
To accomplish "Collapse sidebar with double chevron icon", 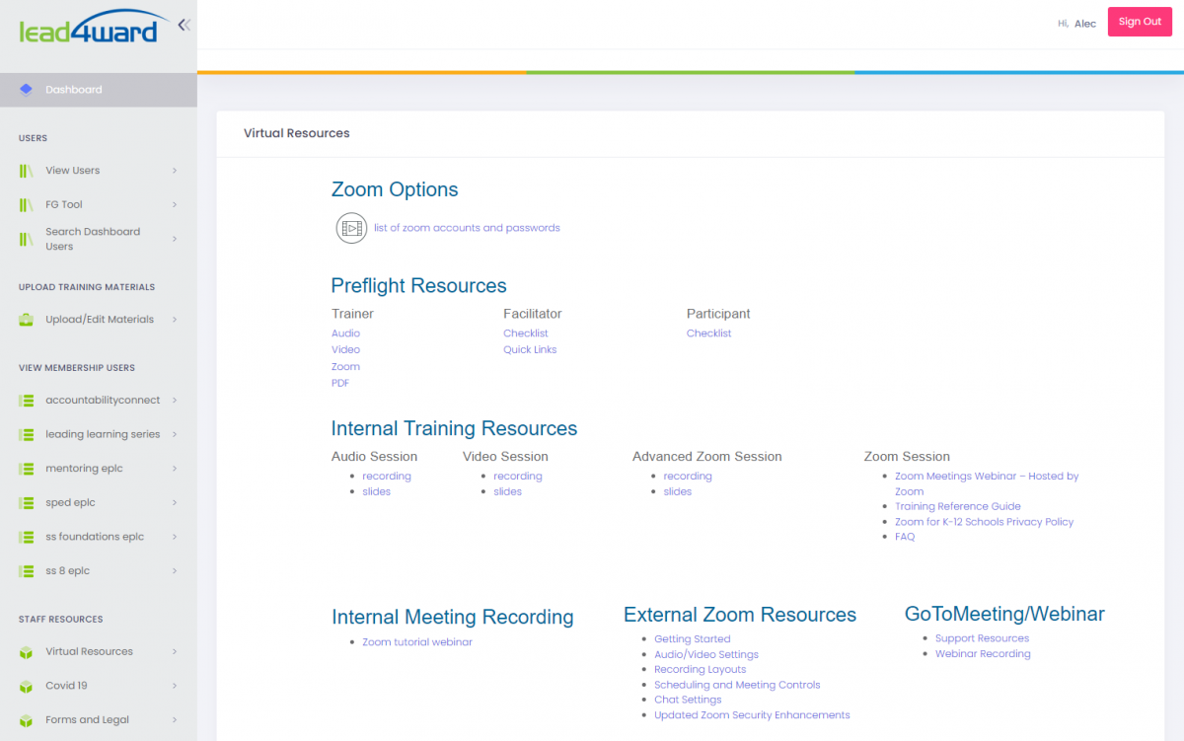I will tap(184, 25).
